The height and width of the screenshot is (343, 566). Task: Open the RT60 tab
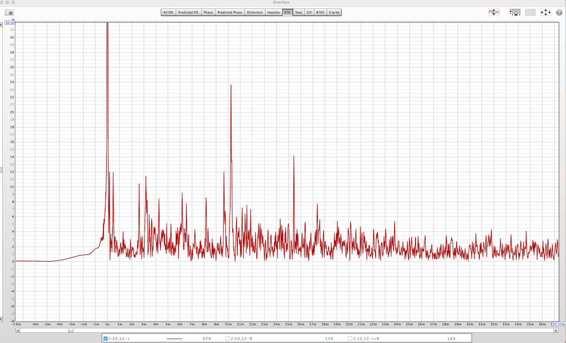click(x=320, y=12)
